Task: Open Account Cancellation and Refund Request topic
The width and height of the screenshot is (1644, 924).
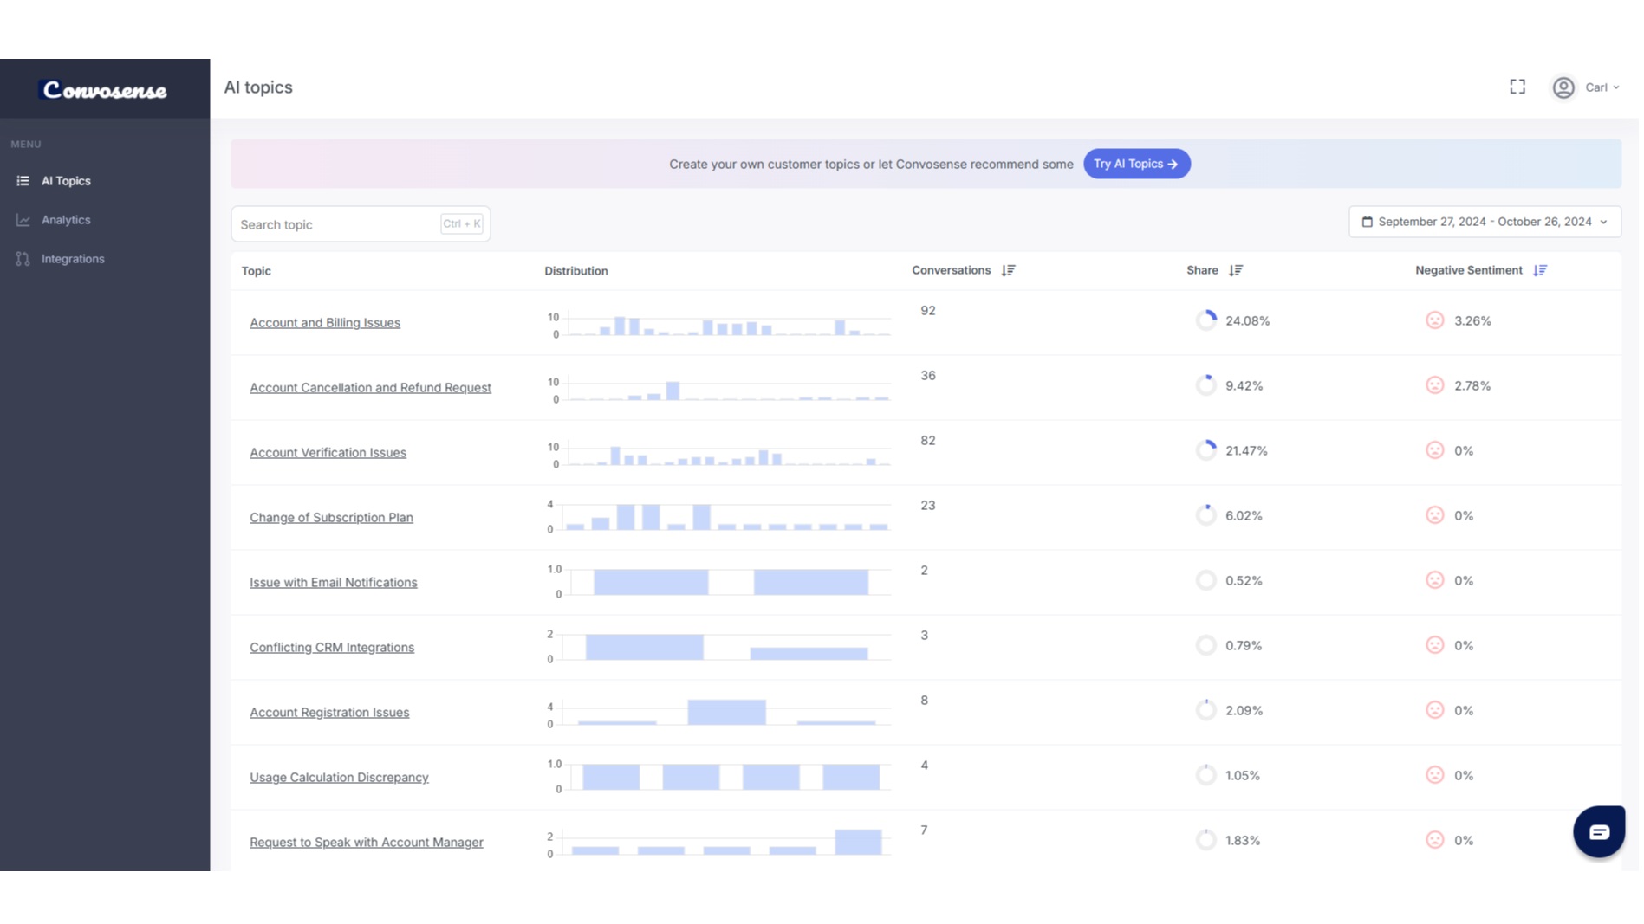Action: pyautogui.click(x=370, y=387)
